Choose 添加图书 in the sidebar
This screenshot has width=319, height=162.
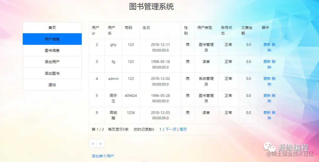pyautogui.click(x=52, y=73)
